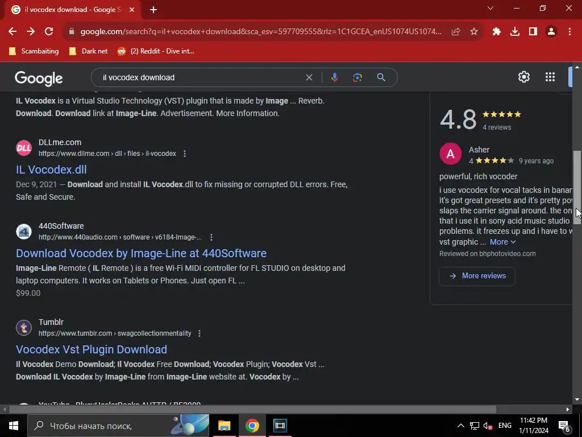Open the notification center icon

coord(564,426)
